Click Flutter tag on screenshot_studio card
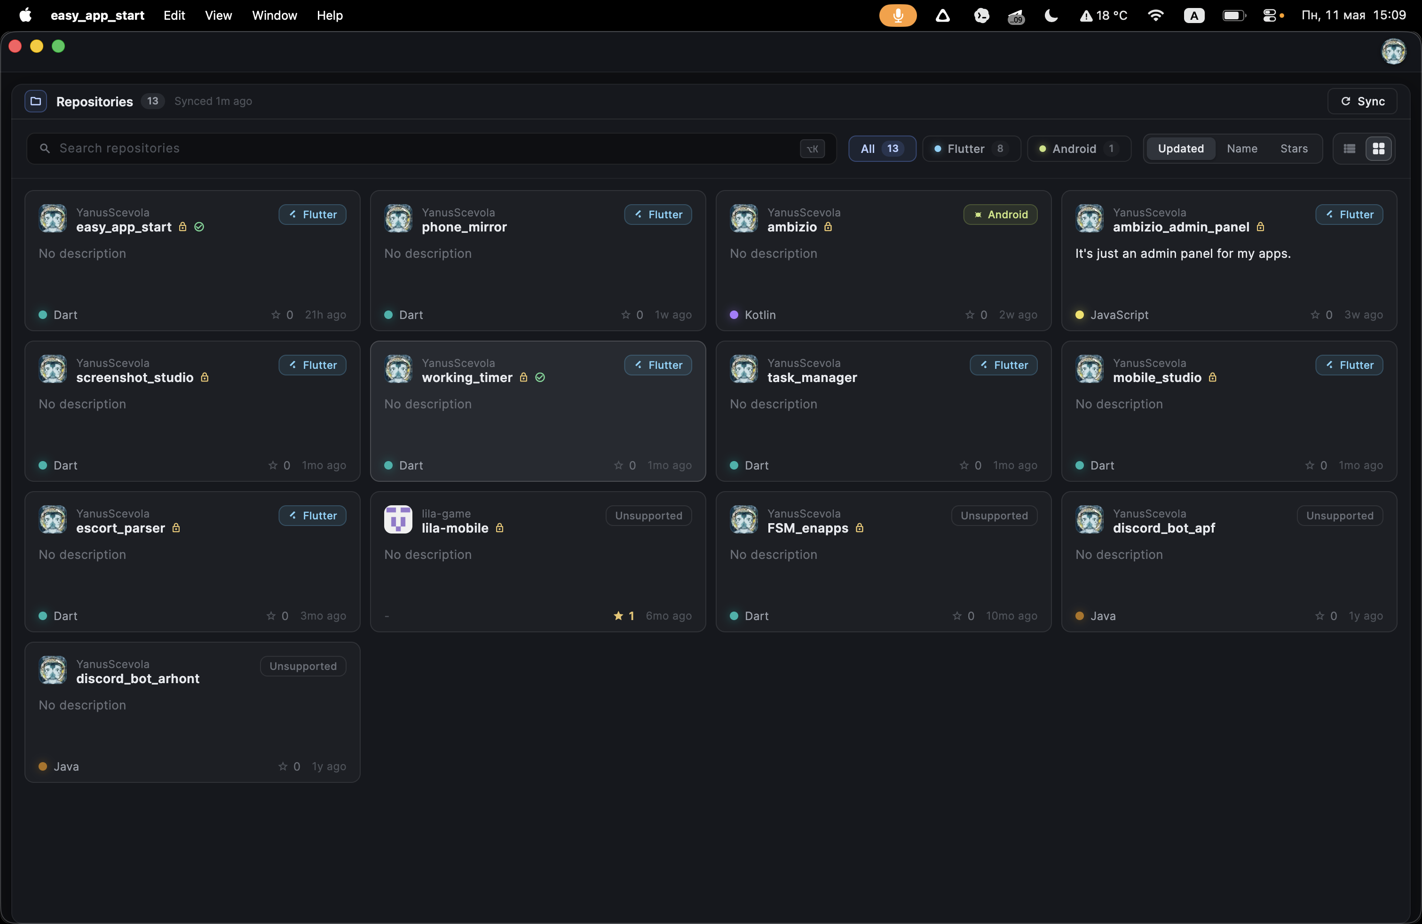This screenshot has height=924, width=1422. click(x=313, y=365)
